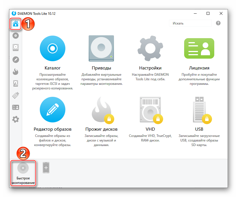Open the Home tab in sidebar

coord(16,24)
